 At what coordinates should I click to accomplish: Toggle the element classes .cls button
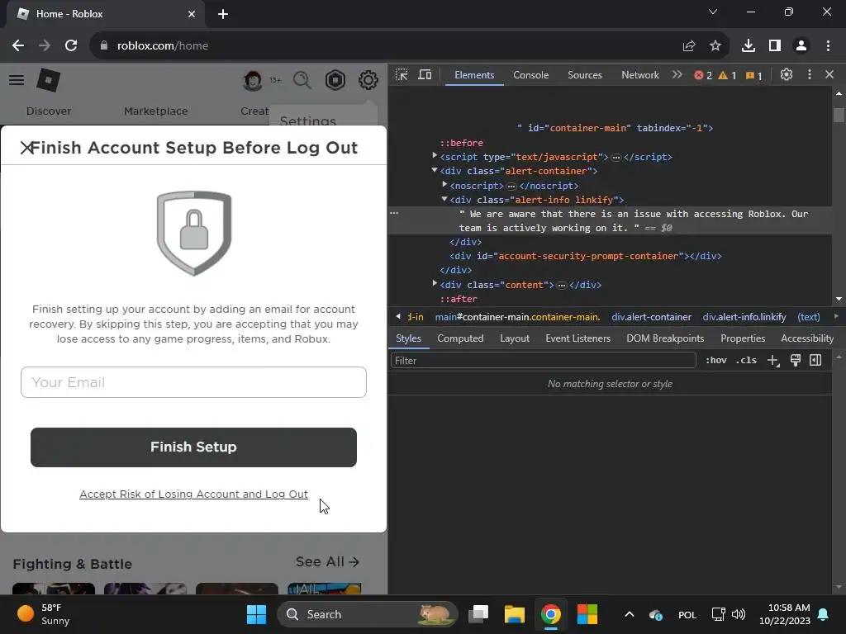(x=746, y=360)
